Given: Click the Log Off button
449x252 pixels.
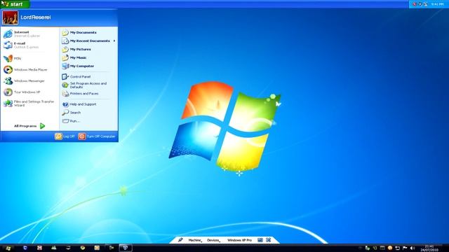Looking at the screenshot, I should point(65,136).
